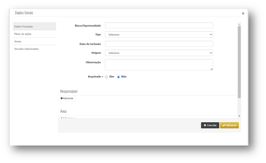Click the Risco/Oportunidade text field
This screenshot has width=266, height=163.
(x=159, y=26)
